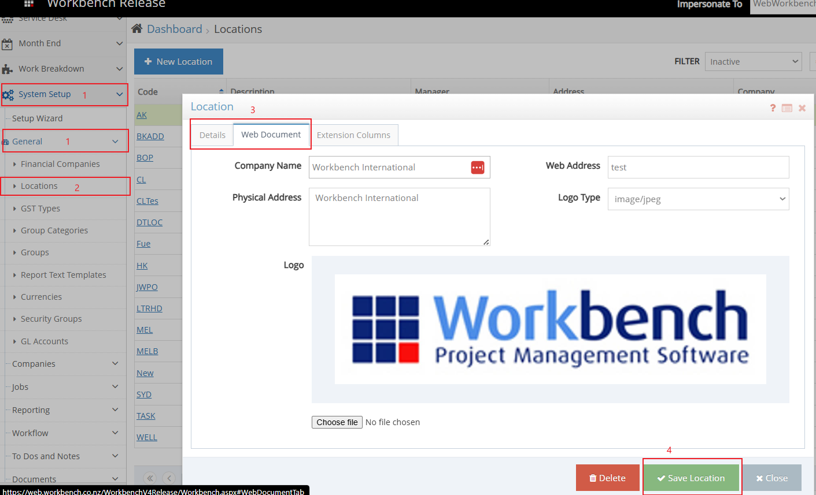Open the SYD location code link
816x495 pixels.
tap(144, 394)
